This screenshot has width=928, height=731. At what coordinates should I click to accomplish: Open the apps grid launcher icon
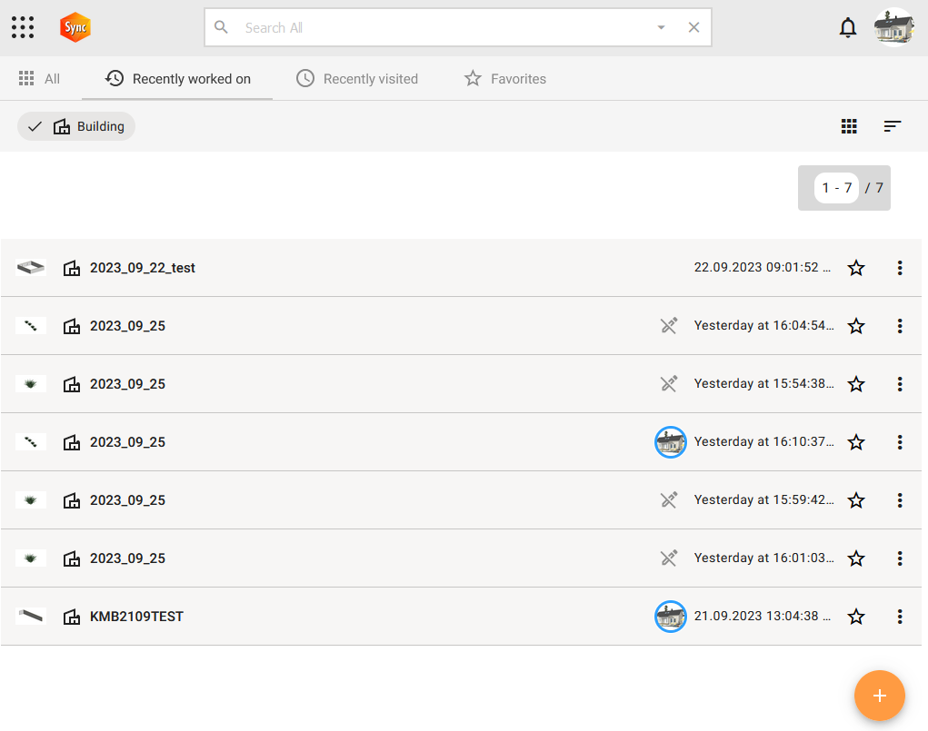[x=23, y=27]
